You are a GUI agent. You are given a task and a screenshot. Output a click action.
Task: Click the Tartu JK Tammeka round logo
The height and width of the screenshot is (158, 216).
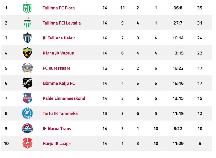click(27, 113)
